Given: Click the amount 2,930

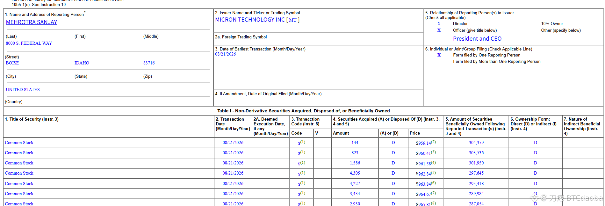Looking at the screenshot, I should click(x=355, y=204).
